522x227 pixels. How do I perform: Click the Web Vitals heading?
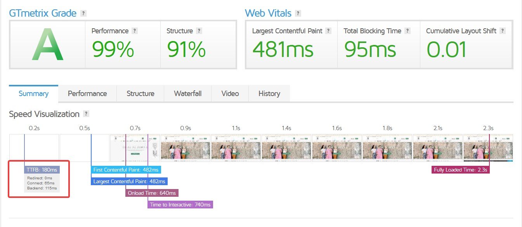tap(268, 13)
